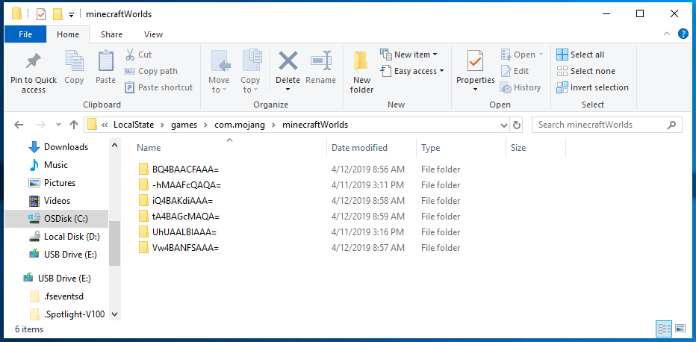
Task: Click the Paste shortcut option
Action: [159, 87]
